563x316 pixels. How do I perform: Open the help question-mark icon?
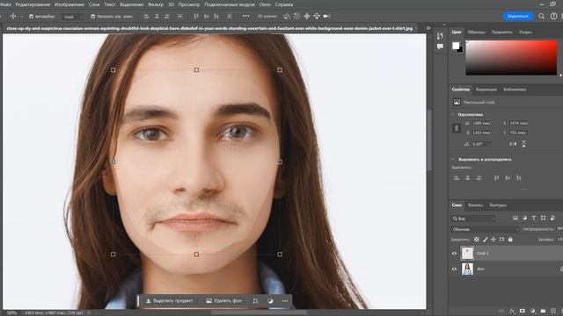tap(554, 16)
